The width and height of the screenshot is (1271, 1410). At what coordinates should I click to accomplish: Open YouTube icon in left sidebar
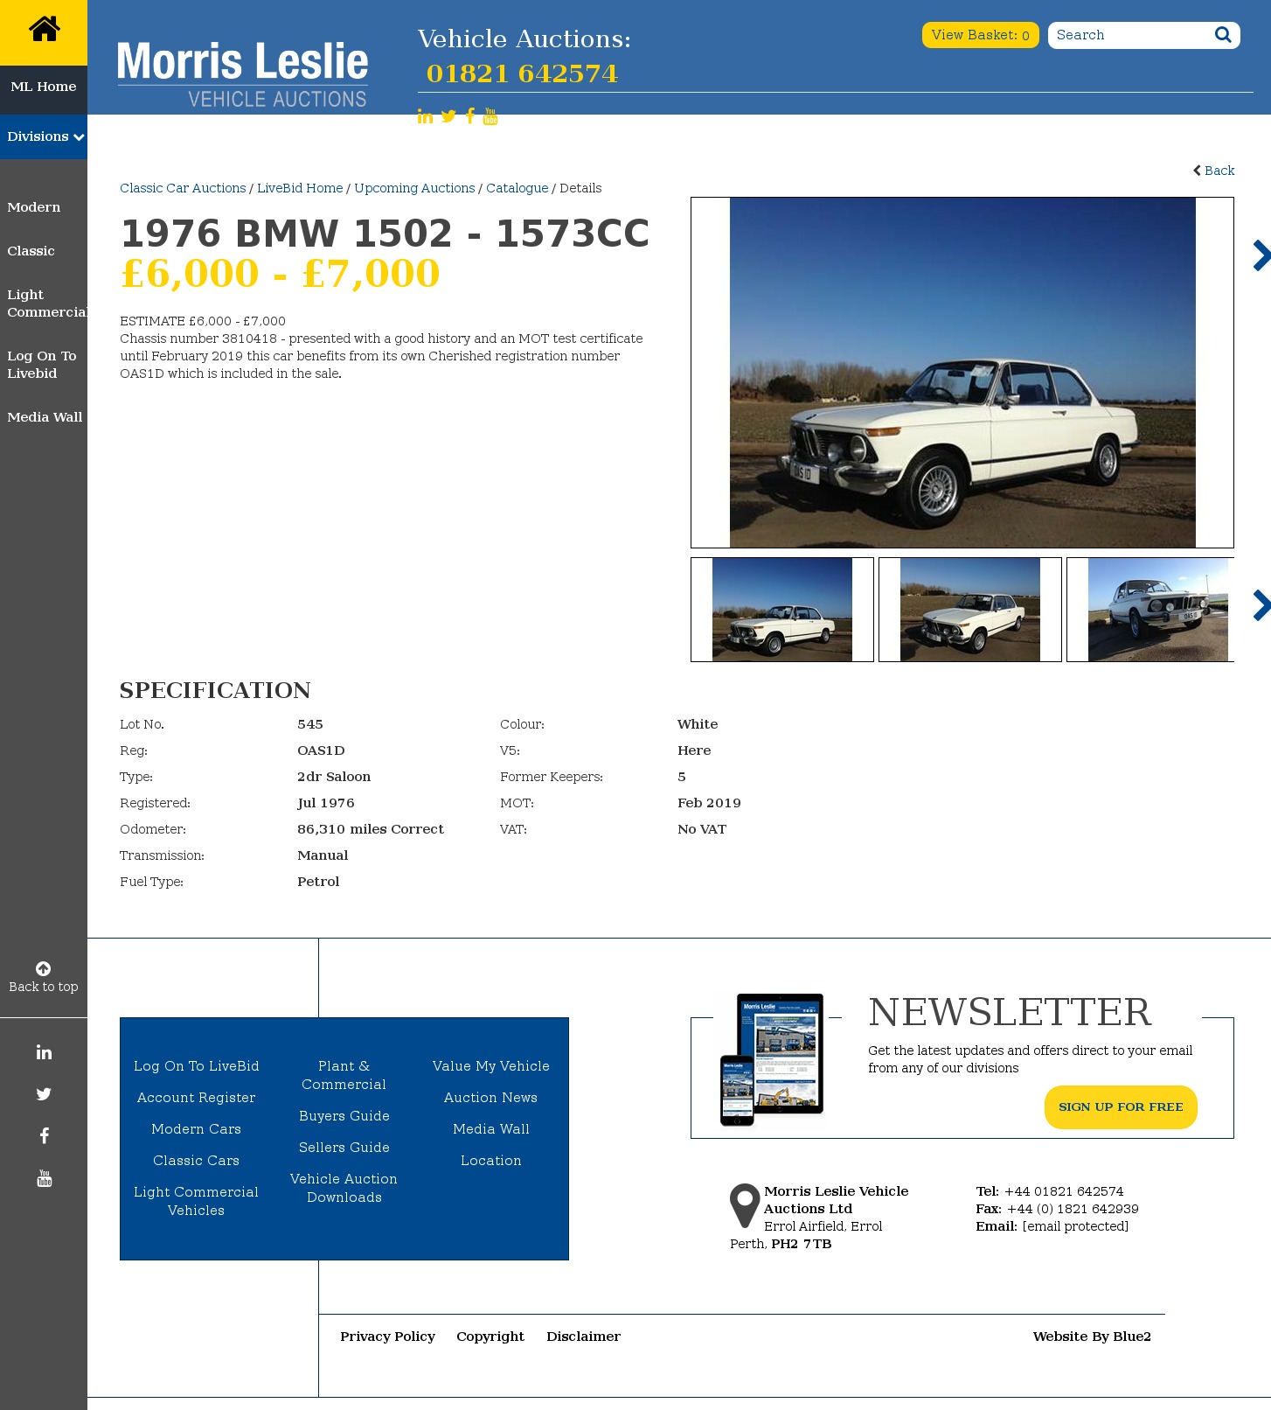click(x=44, y=1178)
